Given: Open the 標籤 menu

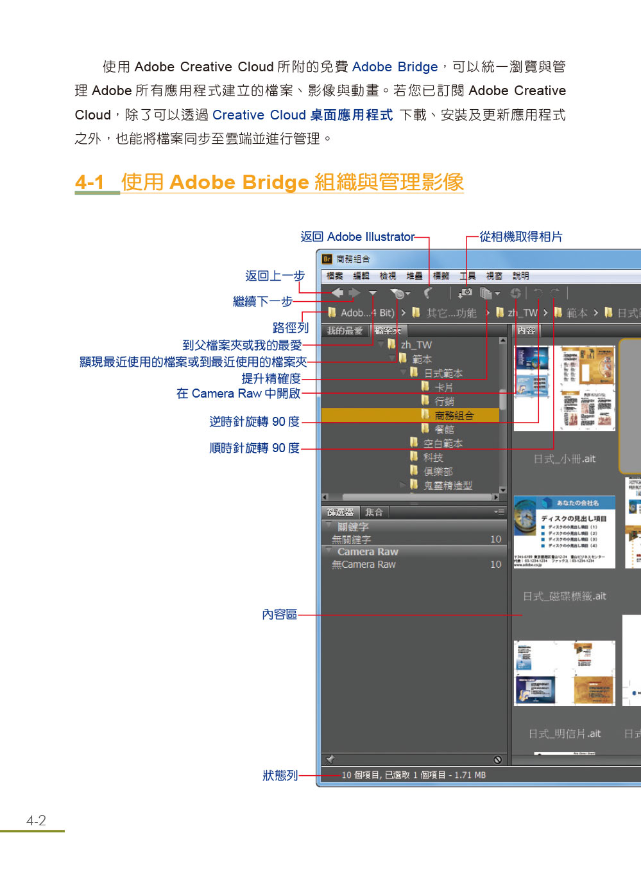Looking at the screenshot, I should pos(441,276).
